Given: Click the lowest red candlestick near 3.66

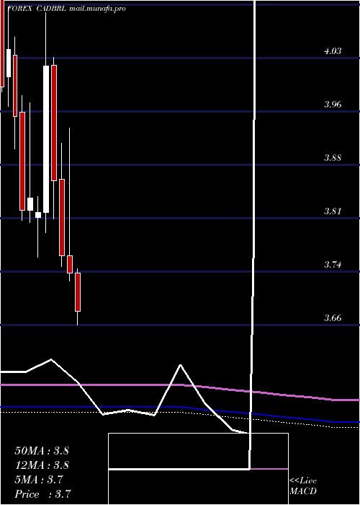Looking at the screenshot, I should pyautogui.click(x=78, y=292).
